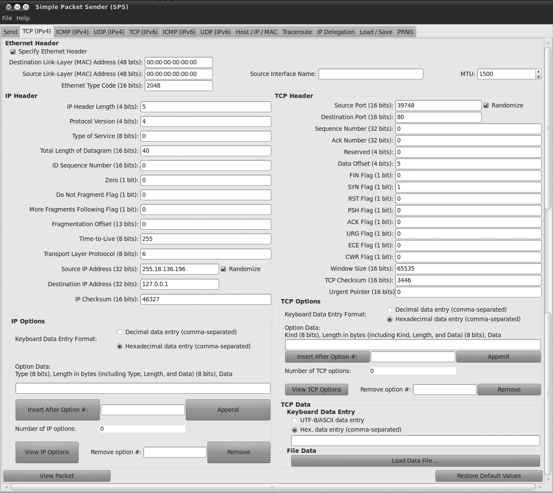Click the View Packet button
This screenshot has height=493, width=553.
coord(57,476)
